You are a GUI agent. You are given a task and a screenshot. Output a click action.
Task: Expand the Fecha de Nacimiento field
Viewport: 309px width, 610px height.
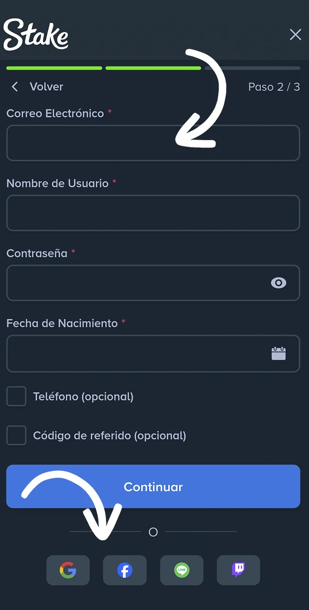[x=153, y=354]
